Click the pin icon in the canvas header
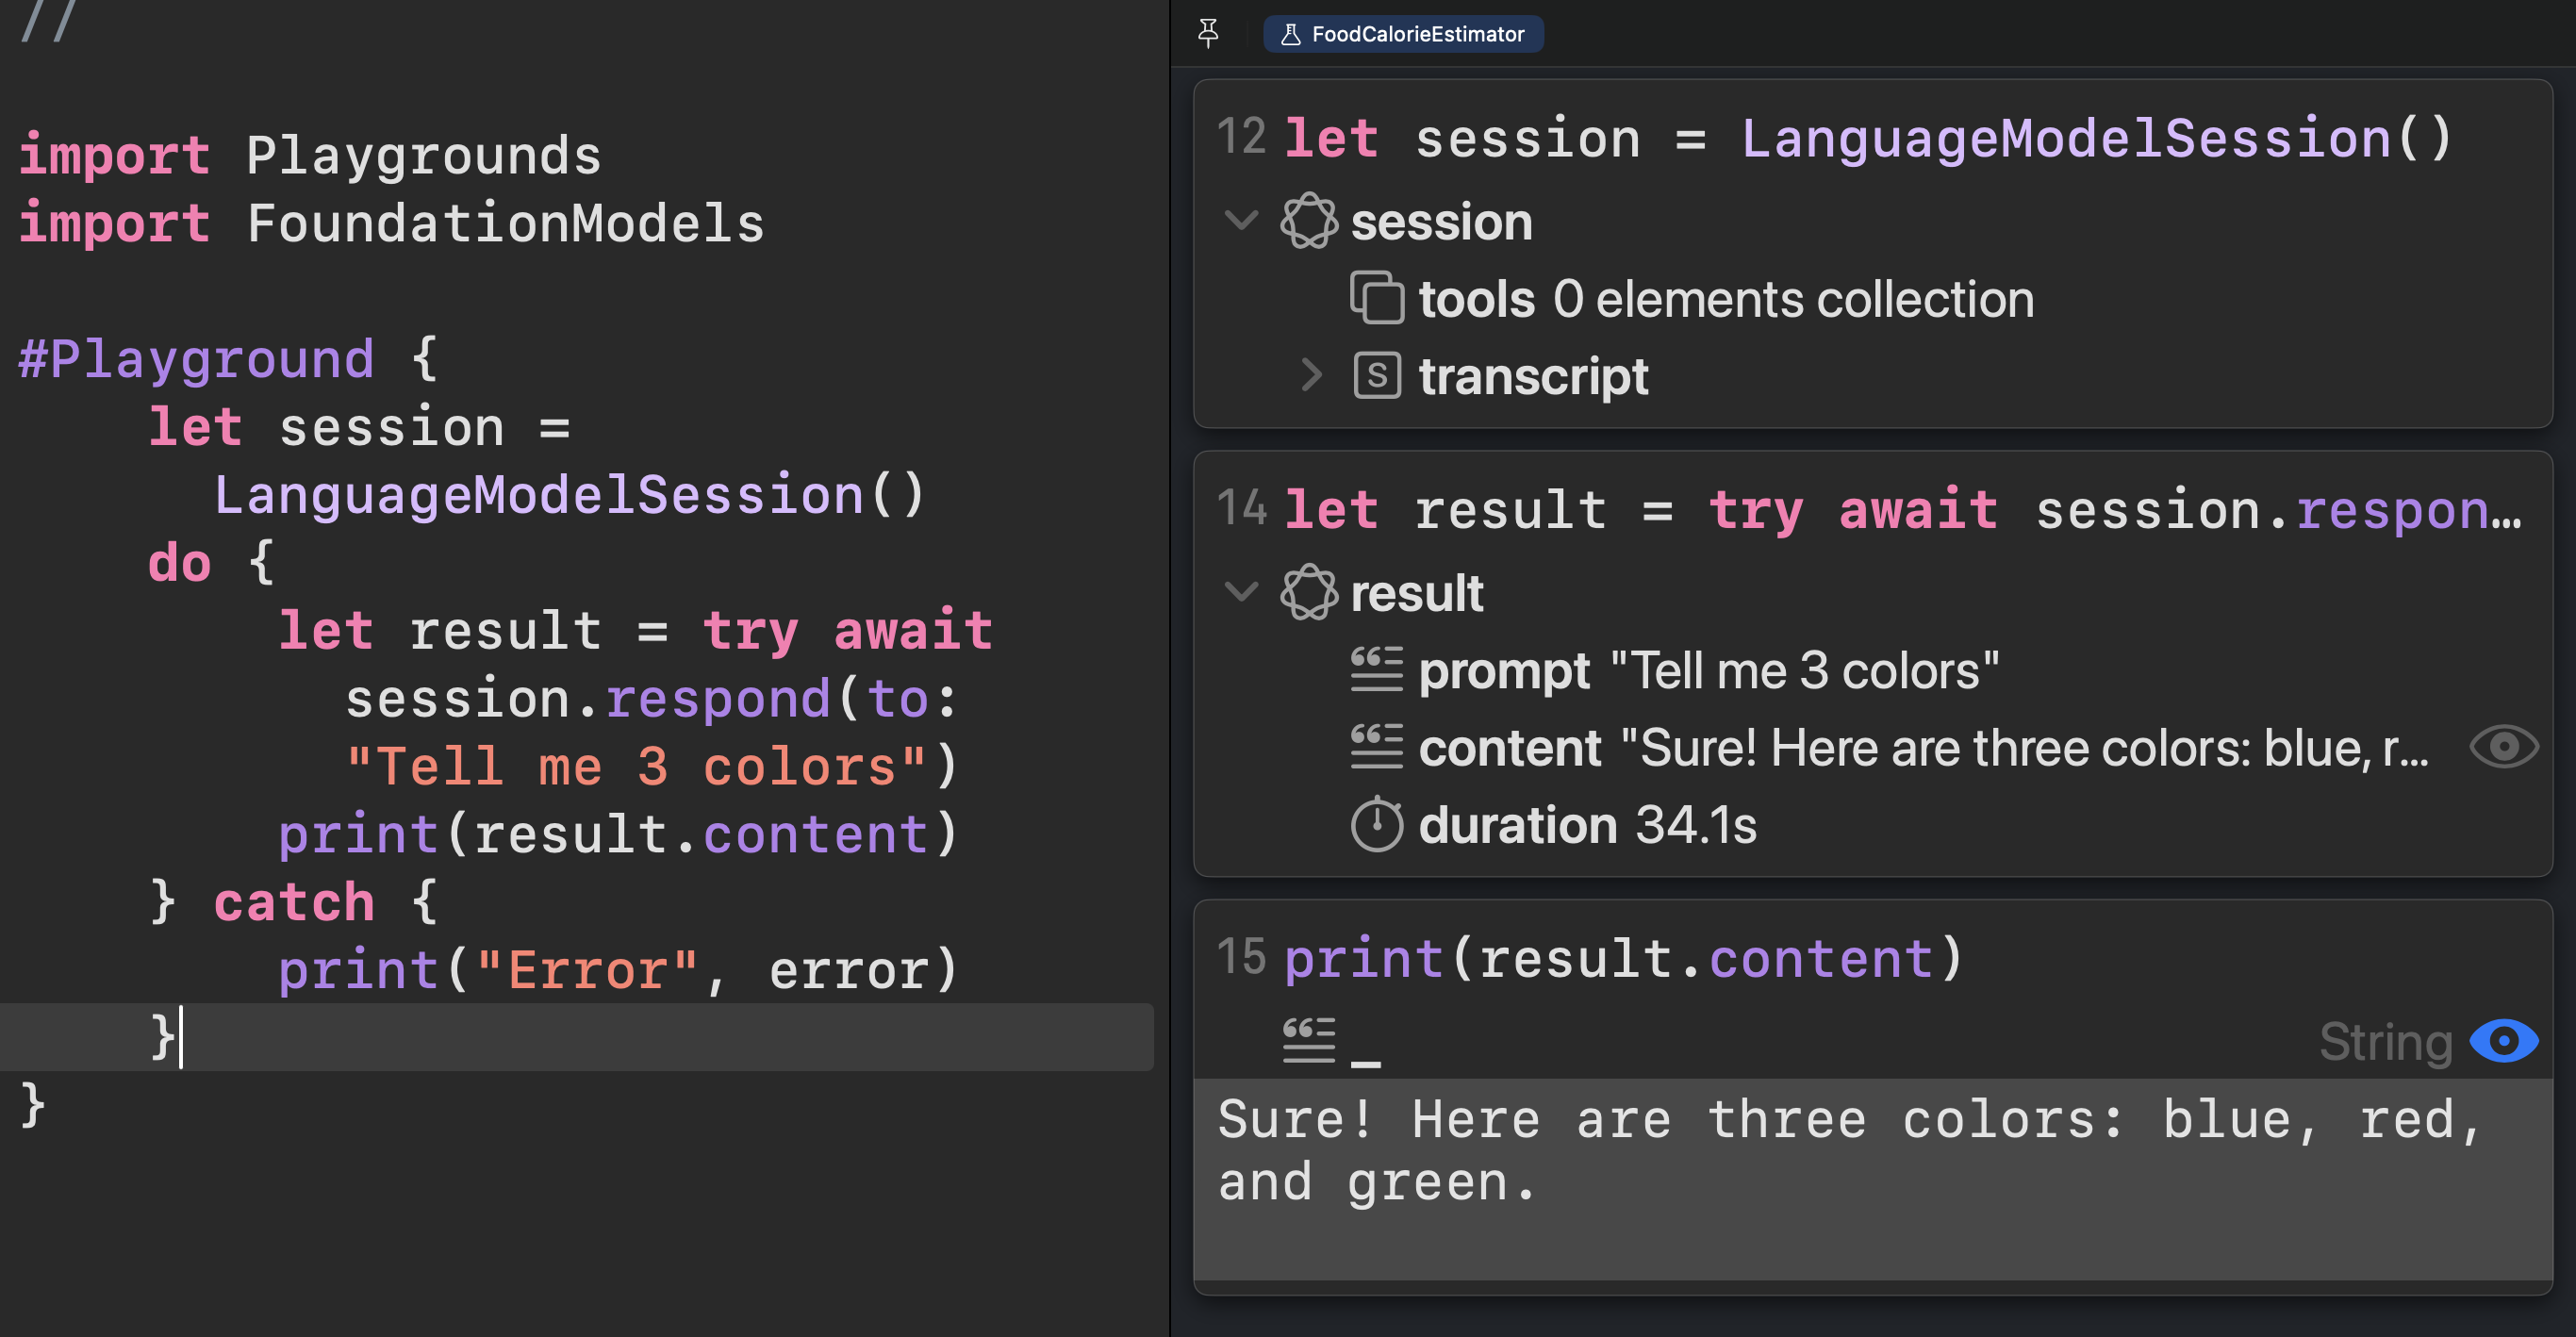Viewport: 2576px width, 1337px height. [1208, 34]
